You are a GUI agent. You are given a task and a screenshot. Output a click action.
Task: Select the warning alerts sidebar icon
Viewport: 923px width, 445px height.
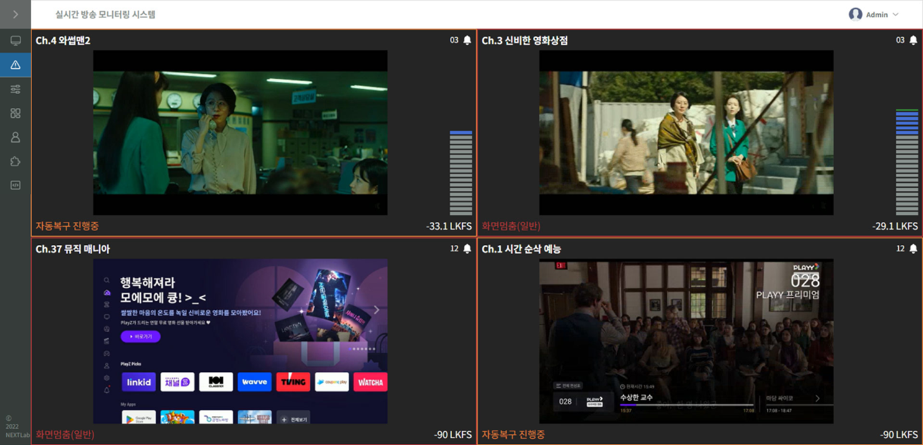point(16,65)
